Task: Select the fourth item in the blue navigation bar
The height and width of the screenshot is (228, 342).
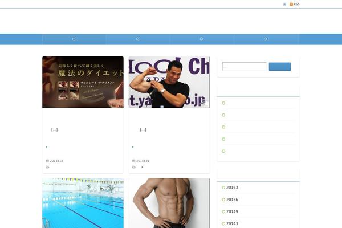Action: [x=266, y=39]
